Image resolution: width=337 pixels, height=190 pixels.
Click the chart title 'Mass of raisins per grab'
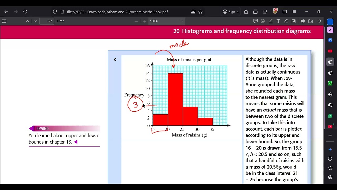click(x=190, y=60)
